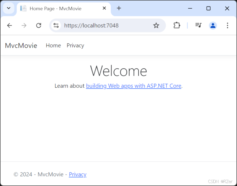View site information for localhost
Image resolution: width=237 pixels, height=186 pixels.
pos(56,25)
